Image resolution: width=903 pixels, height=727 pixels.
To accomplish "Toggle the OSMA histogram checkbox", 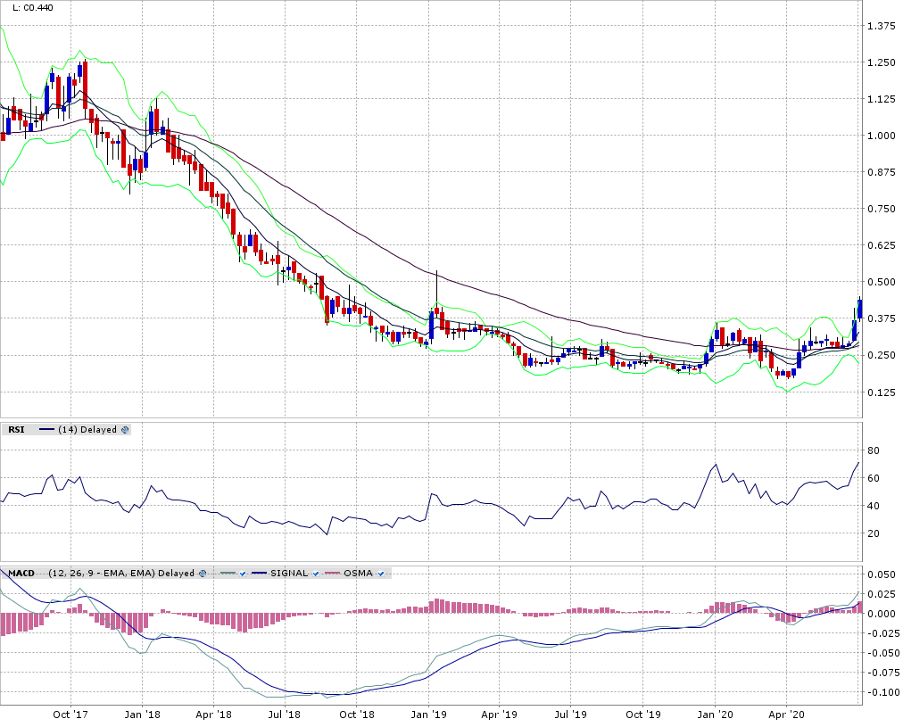I will click(380, 573).
